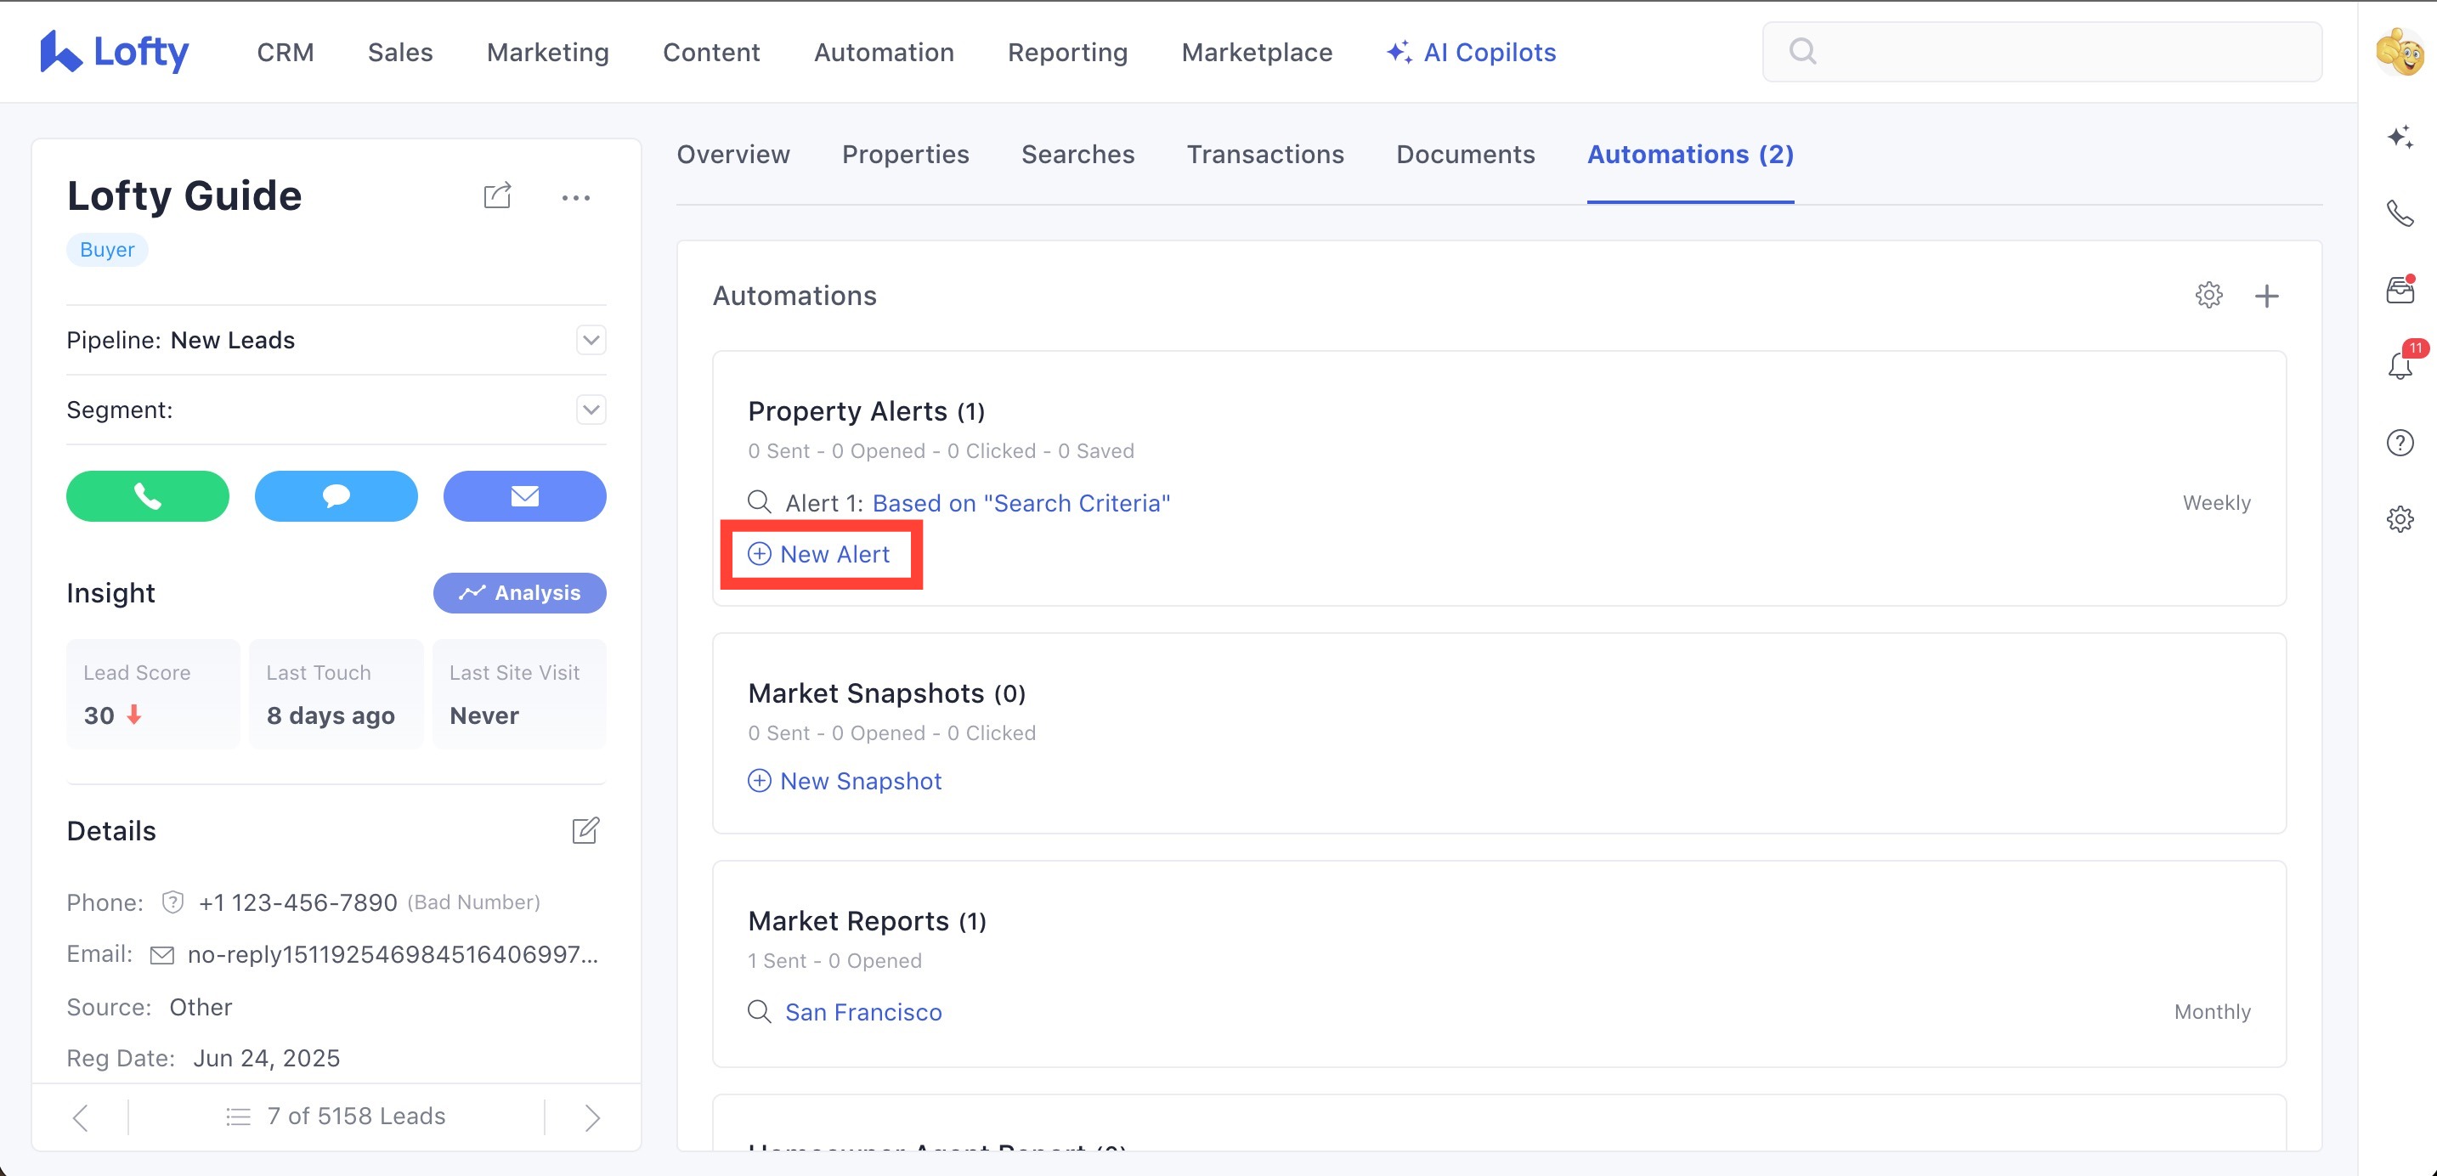Click the email envelope icon in Details
The height and width of the screenshot is (1176, 2437).
tap(162, 954)
